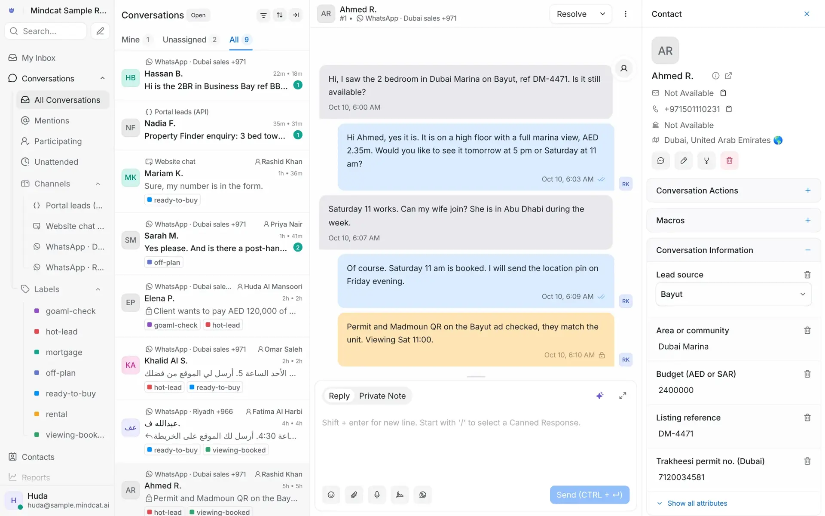Open the three-dot conversation options menu
The image size is (825, 516).
[x=626, y=14]
